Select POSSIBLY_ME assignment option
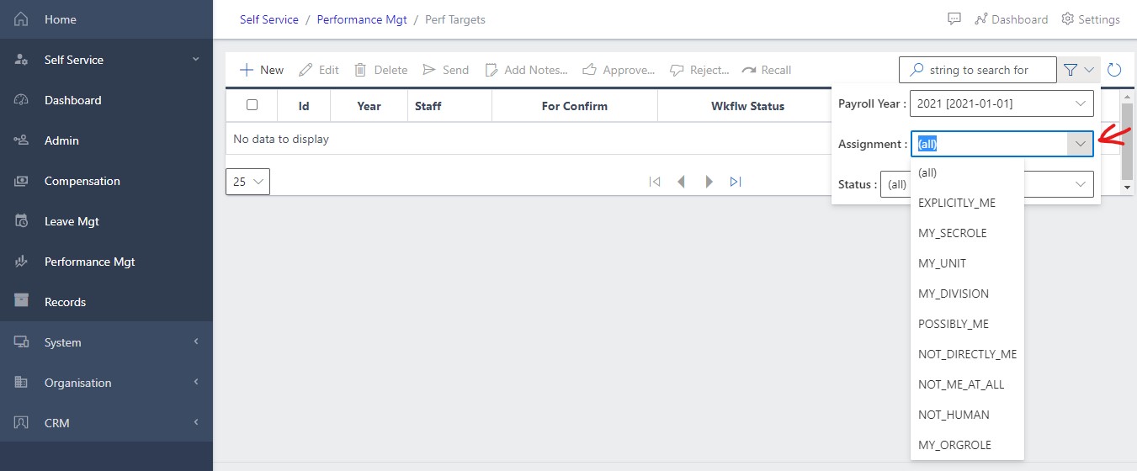Image resolution: width=1137 pixels, height=471 pixels. (967, 324)
